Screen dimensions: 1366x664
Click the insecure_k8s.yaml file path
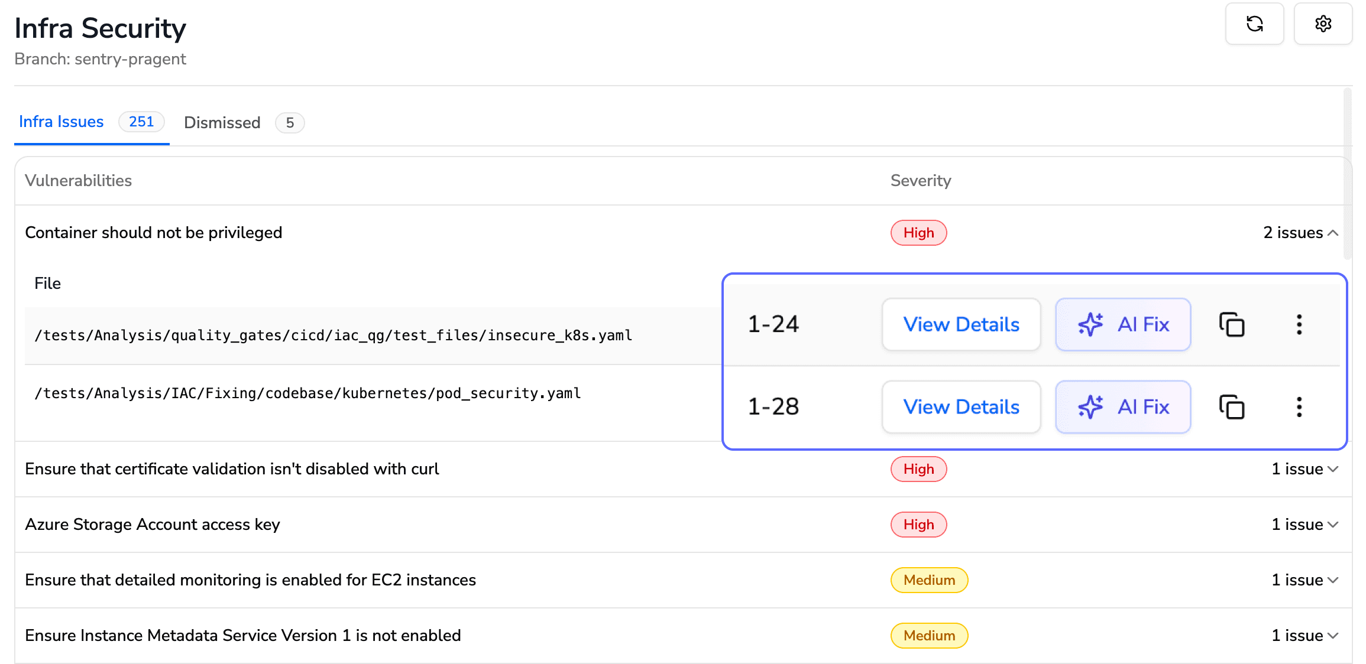tap(334, 336)
